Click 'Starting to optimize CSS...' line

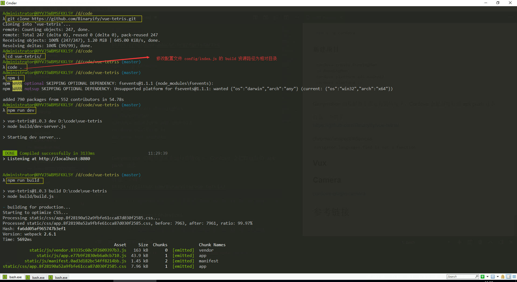(x=35, y=213)
